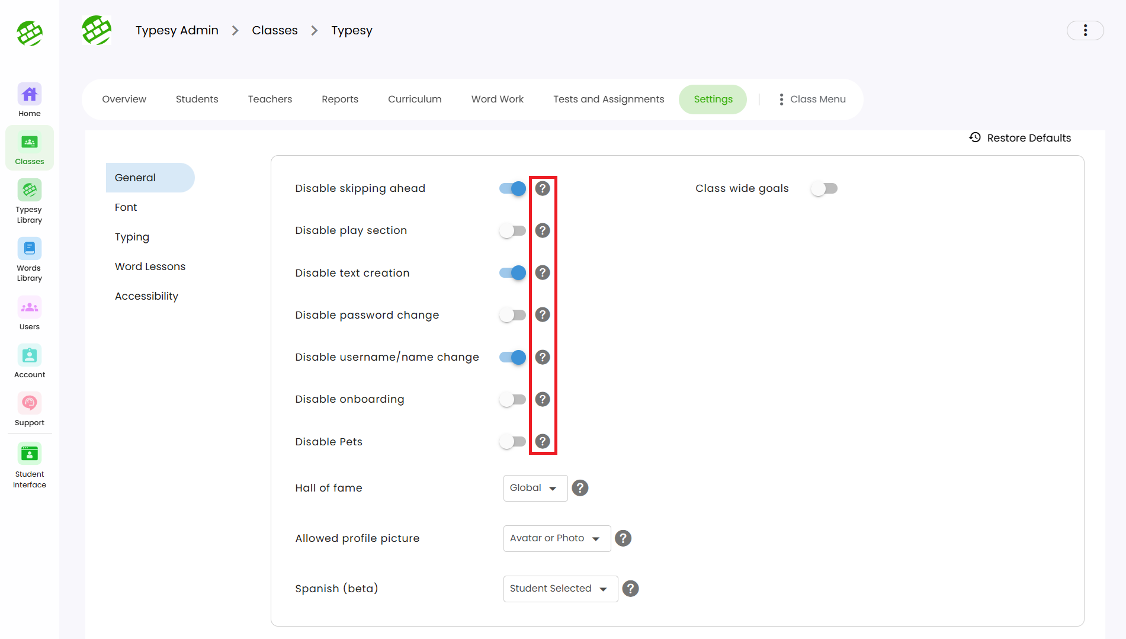This screenshot has width=1126, height=639.
Task: Click help icon for Disable skipping ahead
Action: click(542, 188)
